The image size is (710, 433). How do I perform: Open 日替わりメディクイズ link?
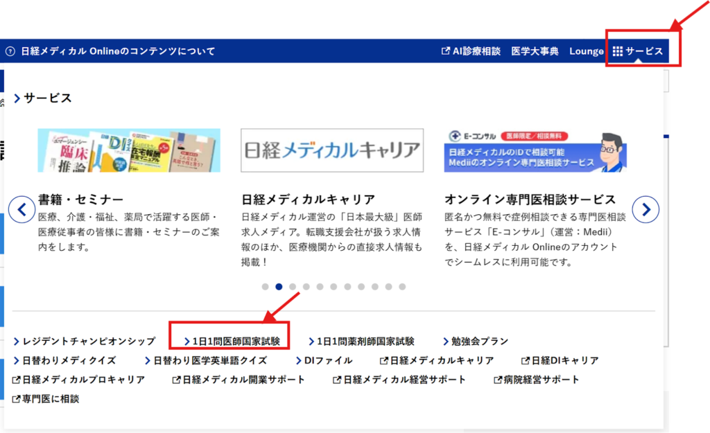(x=69, y=360)
